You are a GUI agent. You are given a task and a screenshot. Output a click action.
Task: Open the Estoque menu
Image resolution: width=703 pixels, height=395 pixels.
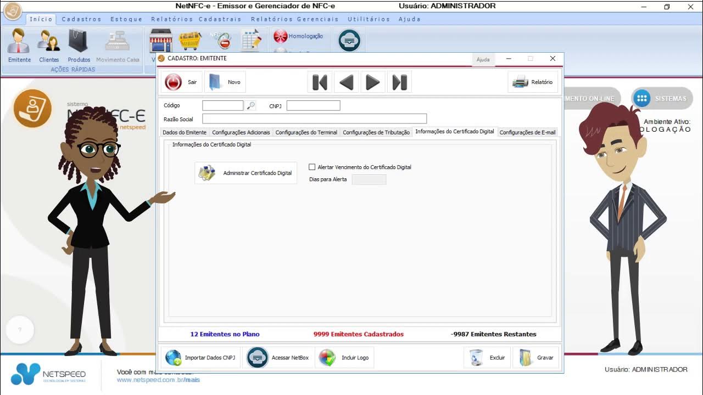click(x=127, y=19)
